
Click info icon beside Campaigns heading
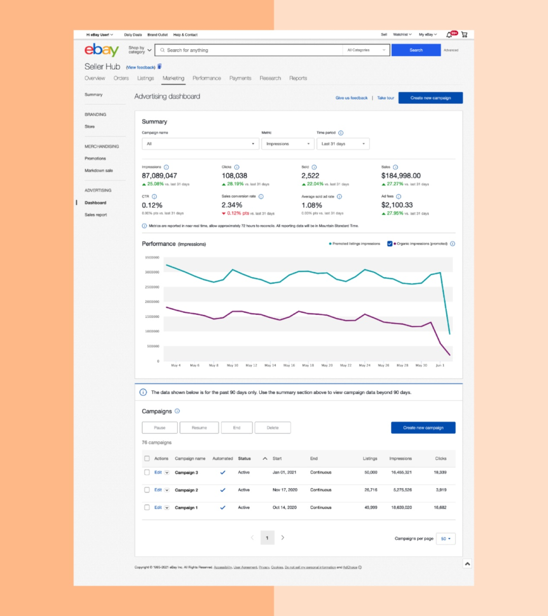click(x=177, y=411)
